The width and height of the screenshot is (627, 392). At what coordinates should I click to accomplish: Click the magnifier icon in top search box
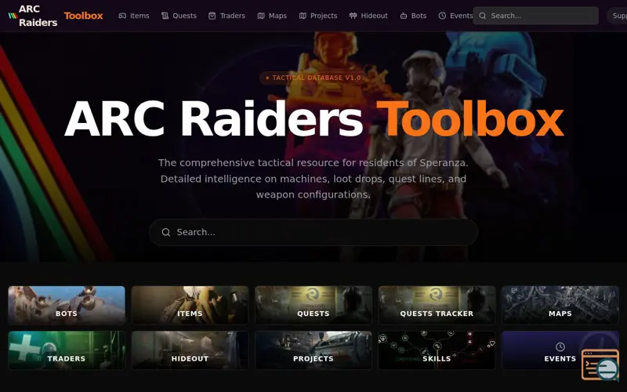click(483, 16)
